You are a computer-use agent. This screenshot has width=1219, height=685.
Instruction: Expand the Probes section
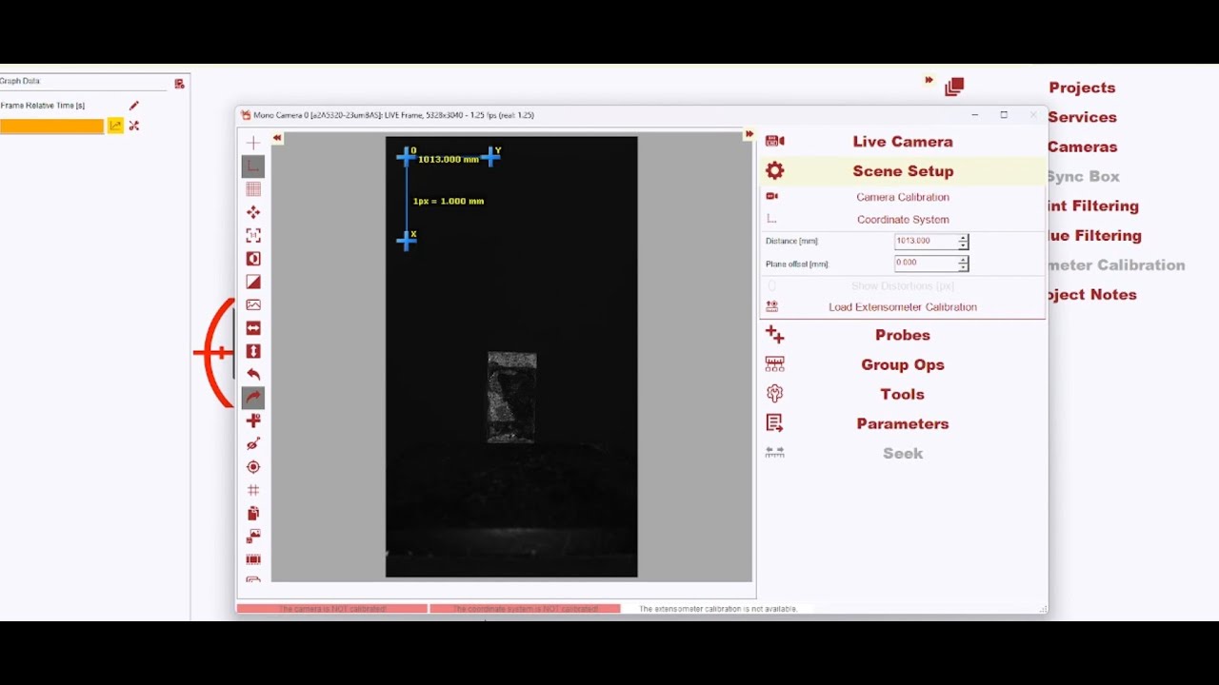tap(903, 335)
